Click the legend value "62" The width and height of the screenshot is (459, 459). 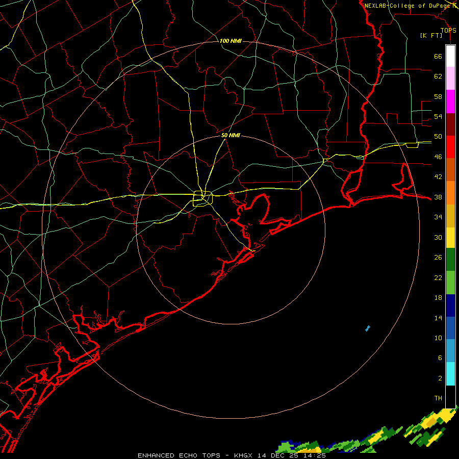tap(438, 76)
